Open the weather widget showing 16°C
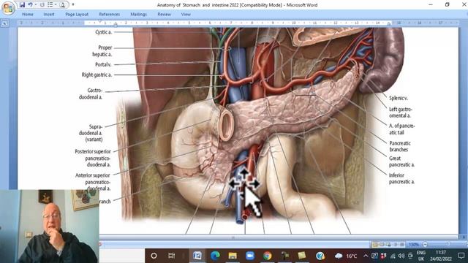Screen dimensions: 468x263 (346, 256)
